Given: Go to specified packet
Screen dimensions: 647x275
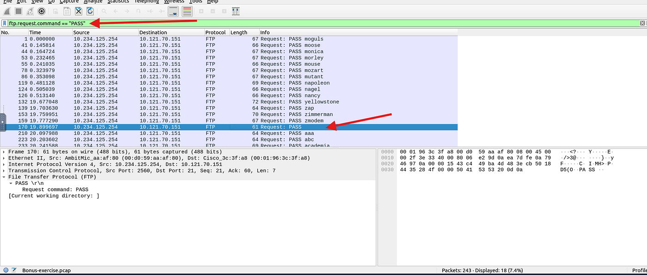Looking at the screenshot, I should [x=139, y=11].
